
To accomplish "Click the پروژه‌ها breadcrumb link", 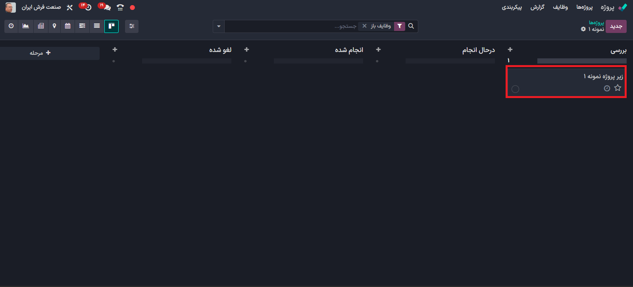I will pos(596,23).
